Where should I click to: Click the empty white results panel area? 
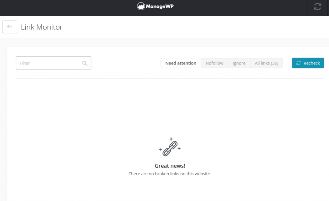(x=80, y=128)
